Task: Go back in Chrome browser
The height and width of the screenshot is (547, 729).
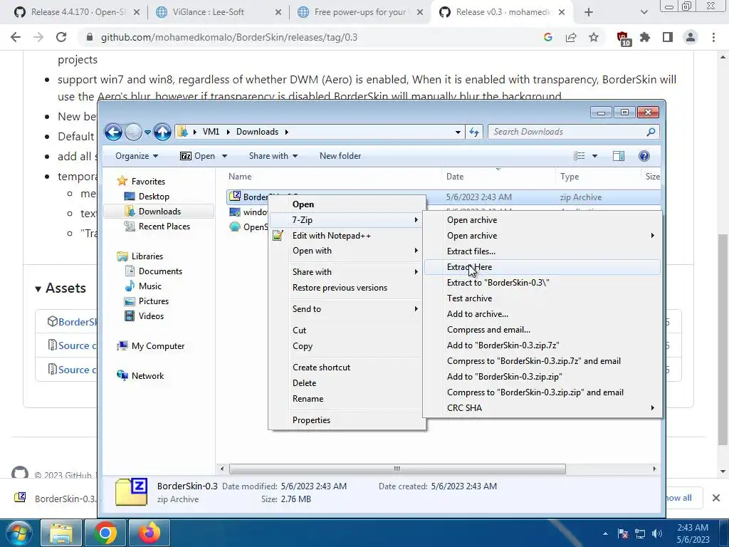Action: (x=16, y=37)
